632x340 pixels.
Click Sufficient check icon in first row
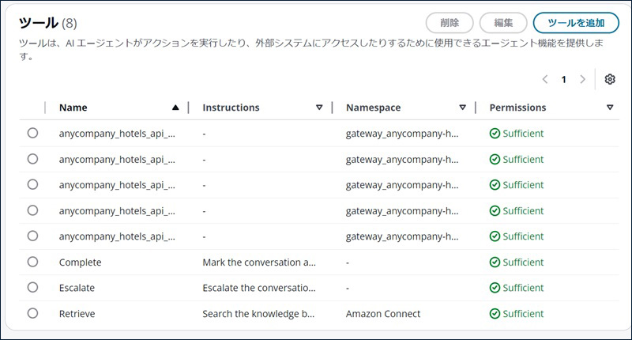495,134
